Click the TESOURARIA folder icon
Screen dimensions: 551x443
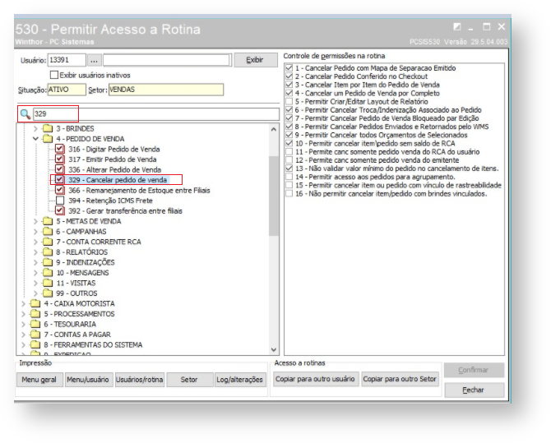click(36, 324)
